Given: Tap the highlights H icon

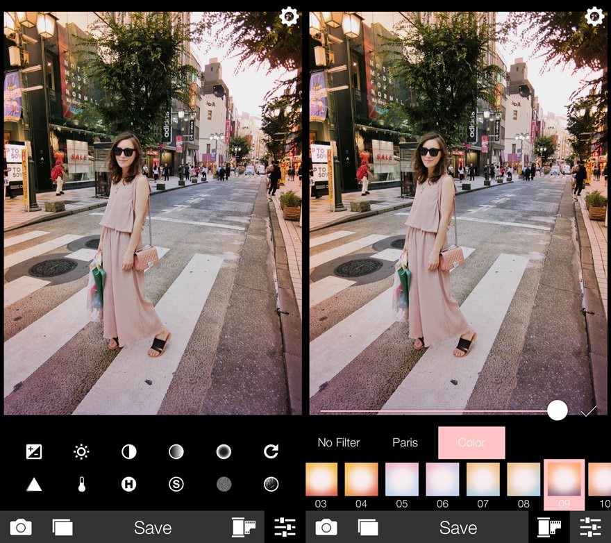Looking at the screenshot, I should (129, 485).
